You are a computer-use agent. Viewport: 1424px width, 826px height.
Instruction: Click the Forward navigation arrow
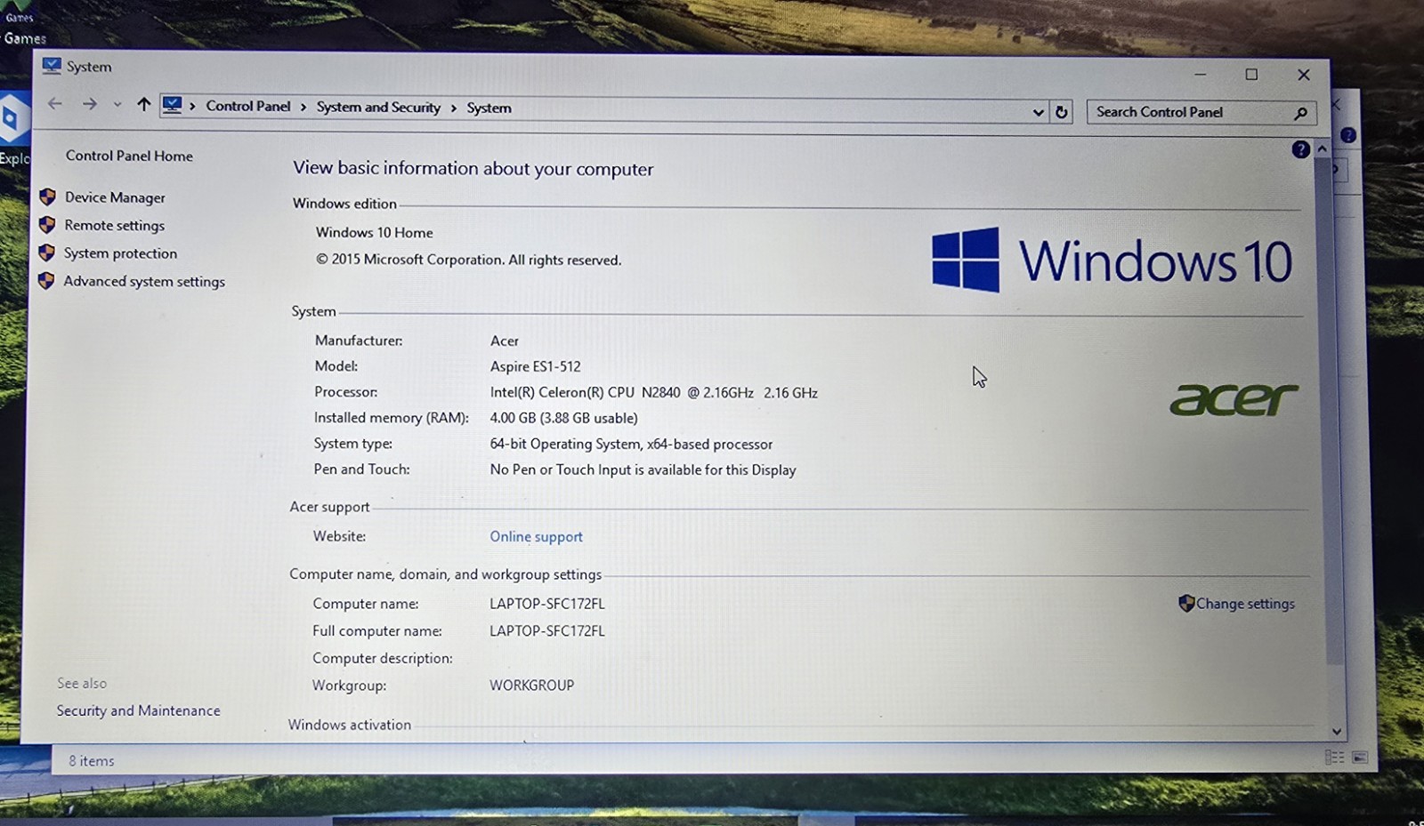click(x=89, y=104)
